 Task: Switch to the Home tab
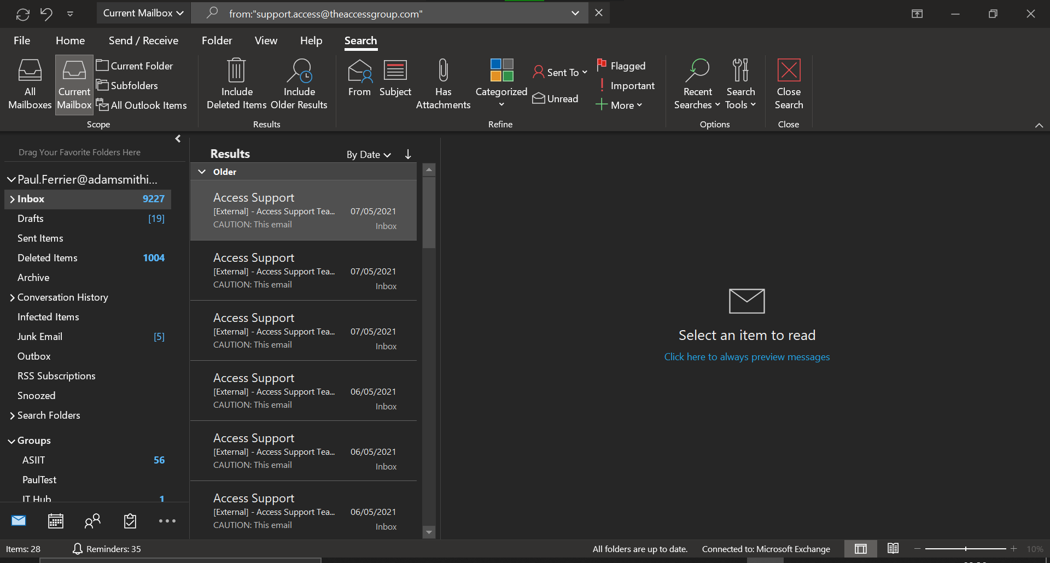point(70,40)
